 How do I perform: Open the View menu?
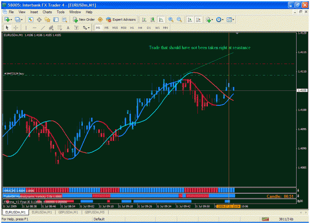[x=22, y=12]
